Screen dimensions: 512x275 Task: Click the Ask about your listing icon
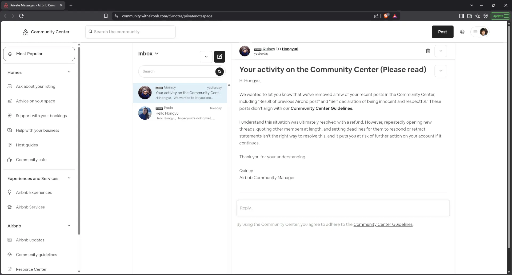(x=10, y=86)
